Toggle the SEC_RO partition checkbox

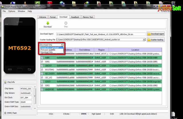pyautogui.click(x=42, y=78)
